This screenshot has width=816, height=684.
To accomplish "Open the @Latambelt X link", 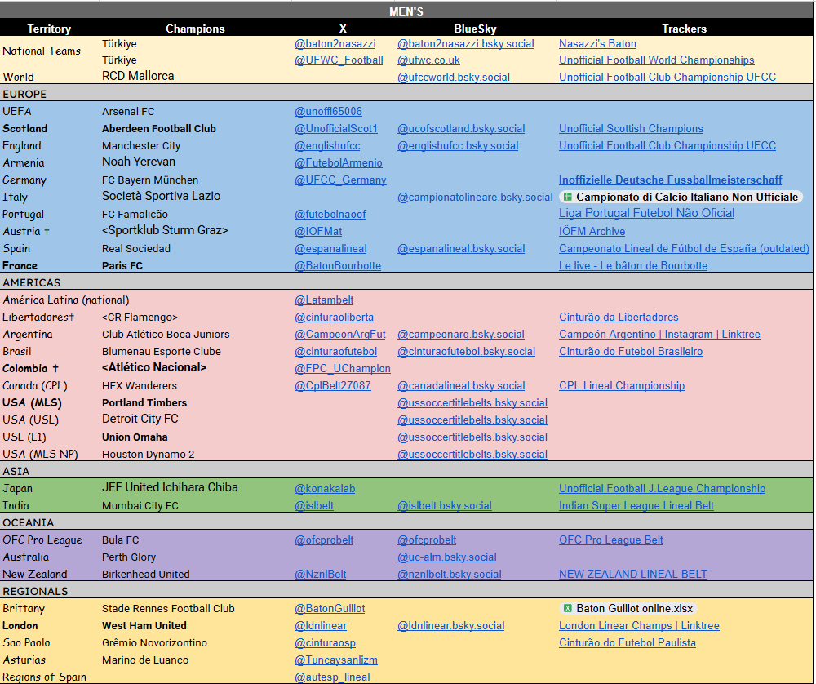I will tap(324, 300).
